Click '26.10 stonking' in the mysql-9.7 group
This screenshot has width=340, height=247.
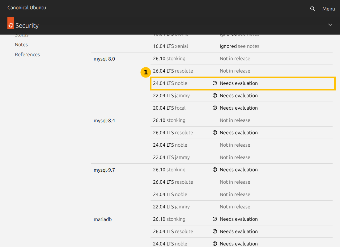point(169,170)
